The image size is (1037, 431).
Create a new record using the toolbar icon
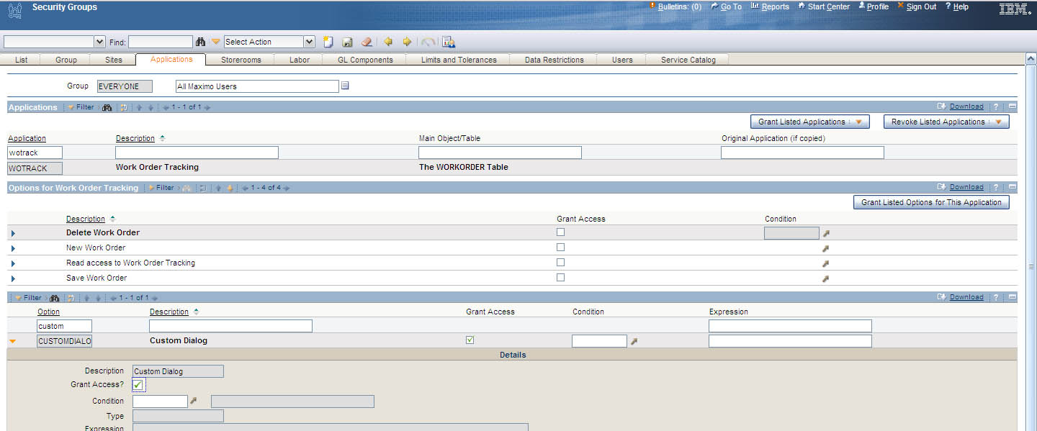coord(328,42)
